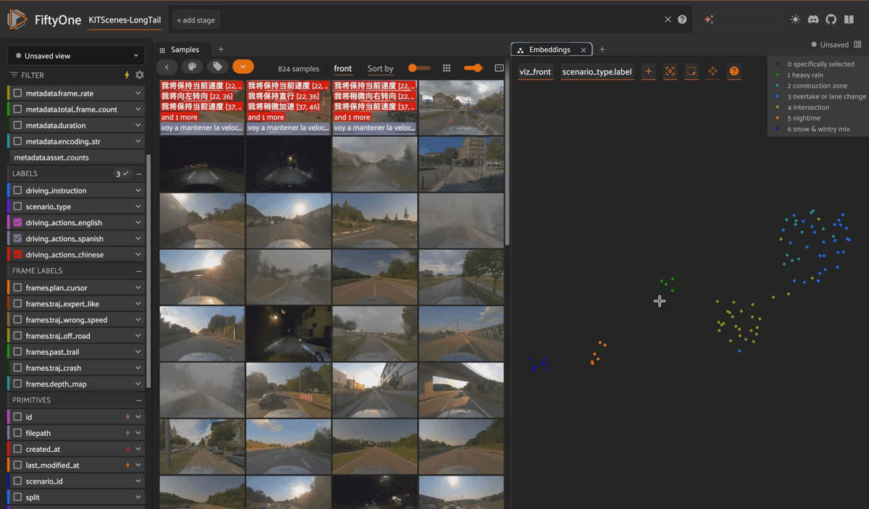The width and height of the screenshot is (869, 509).
Task: Click the tag samples icon
Action: (217, 67)
